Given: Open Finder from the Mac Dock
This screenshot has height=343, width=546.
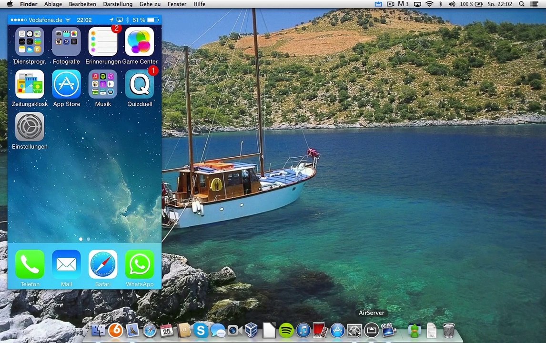Looking at the screenshot, I should (x=99, y=330).
